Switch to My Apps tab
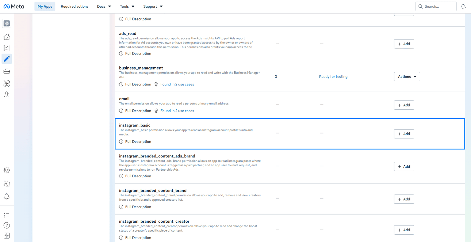 tap(45, 6)
